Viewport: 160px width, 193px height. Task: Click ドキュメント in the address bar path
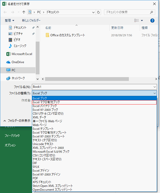coord(53,12)
